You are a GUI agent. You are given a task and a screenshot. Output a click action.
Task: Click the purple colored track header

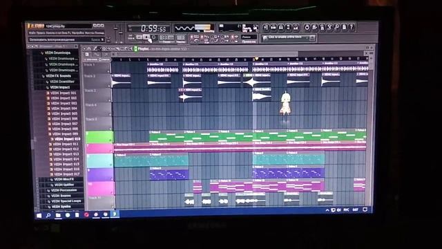(x=101, y=175)
